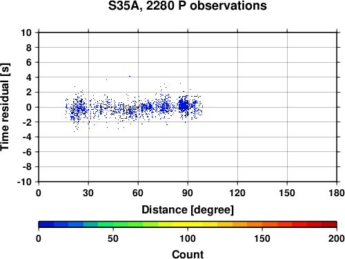
Task: Click the y-axis tick label '-10'
Action: click(25, 182)
